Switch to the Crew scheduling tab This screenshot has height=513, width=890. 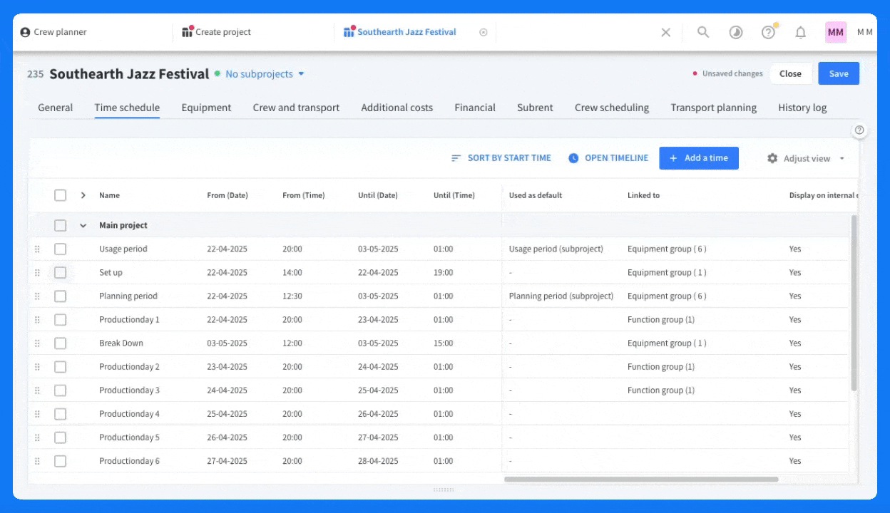pyautogui.click(x=612, y=108)
